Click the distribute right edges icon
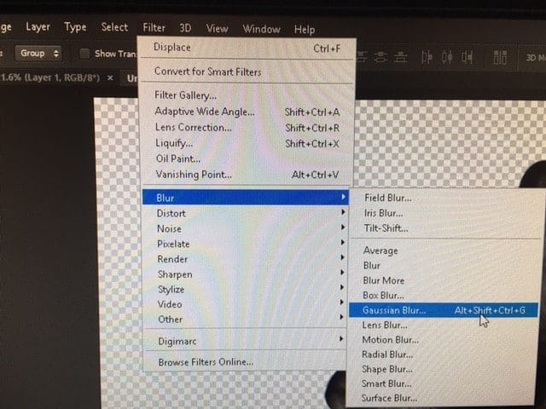 (465, 57)
